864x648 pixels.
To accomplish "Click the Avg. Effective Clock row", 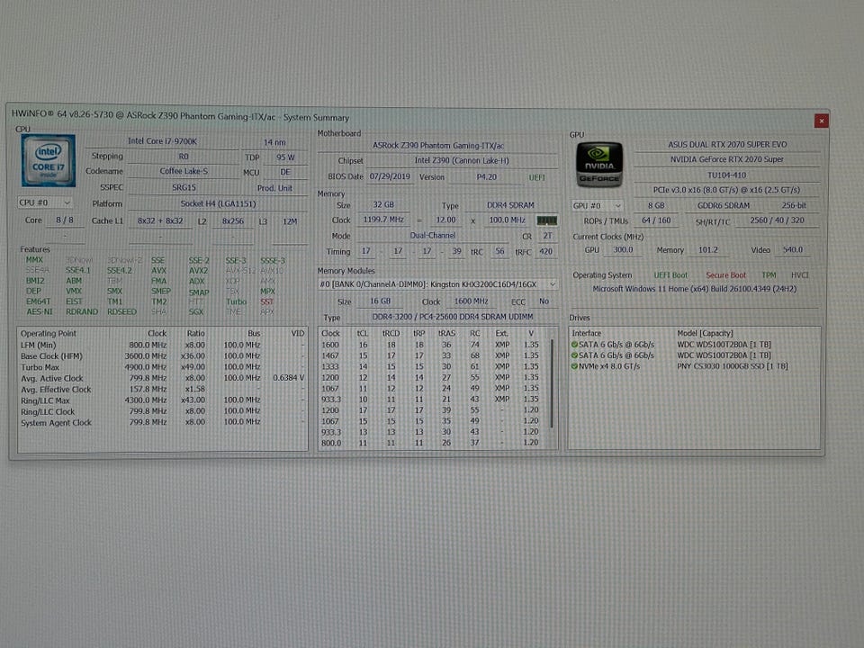I will [x=162, y=390].
